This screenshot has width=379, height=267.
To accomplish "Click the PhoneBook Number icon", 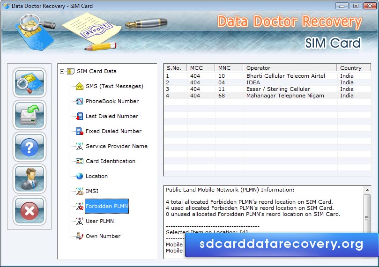I will tap(80, 101).
